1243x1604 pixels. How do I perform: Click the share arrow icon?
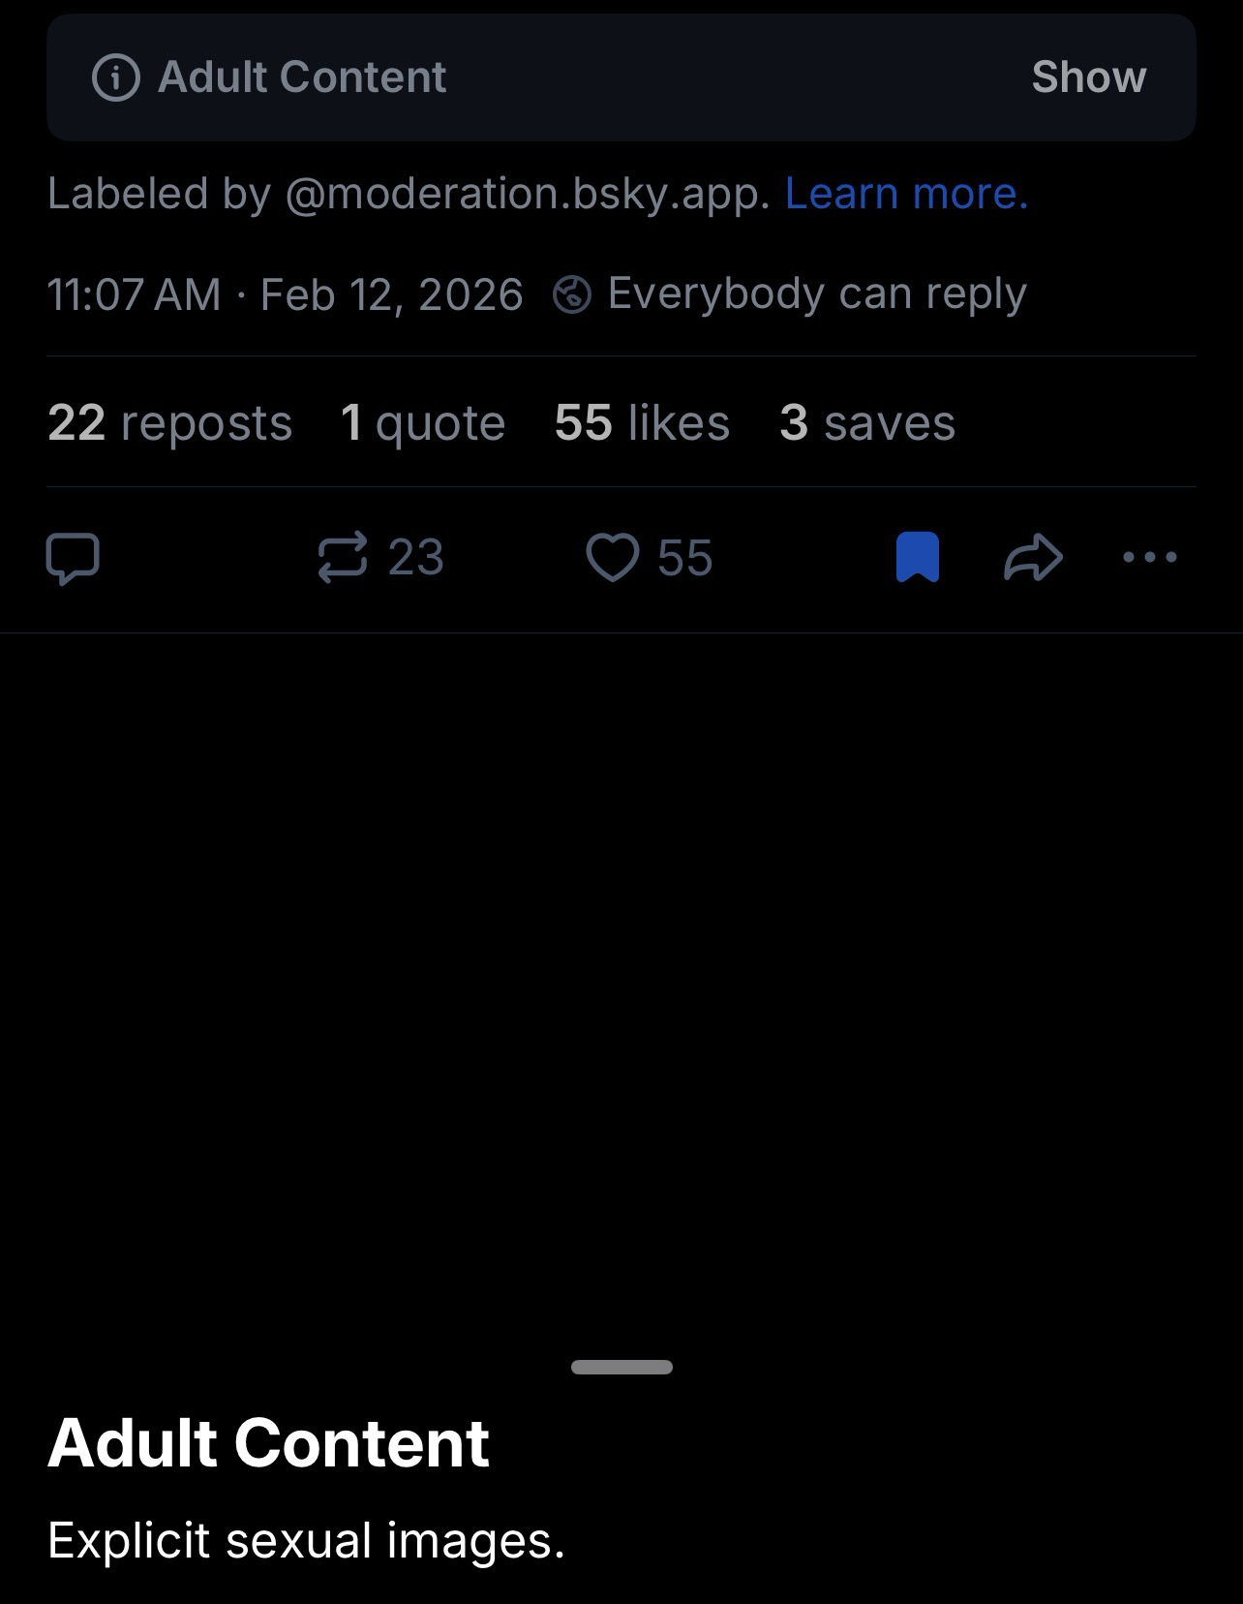click(x=1034, y=558)
